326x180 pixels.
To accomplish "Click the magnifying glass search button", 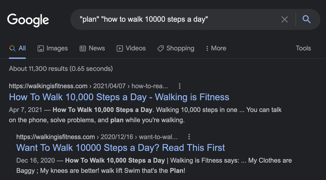I will tap(306, 19).
